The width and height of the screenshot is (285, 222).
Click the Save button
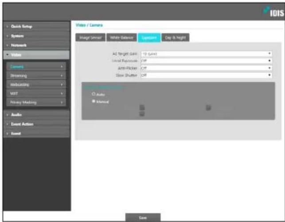(x=143, y=218)
